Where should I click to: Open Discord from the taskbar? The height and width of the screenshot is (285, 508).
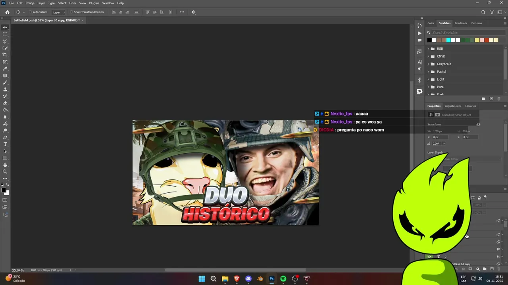(x=248, y=279)
